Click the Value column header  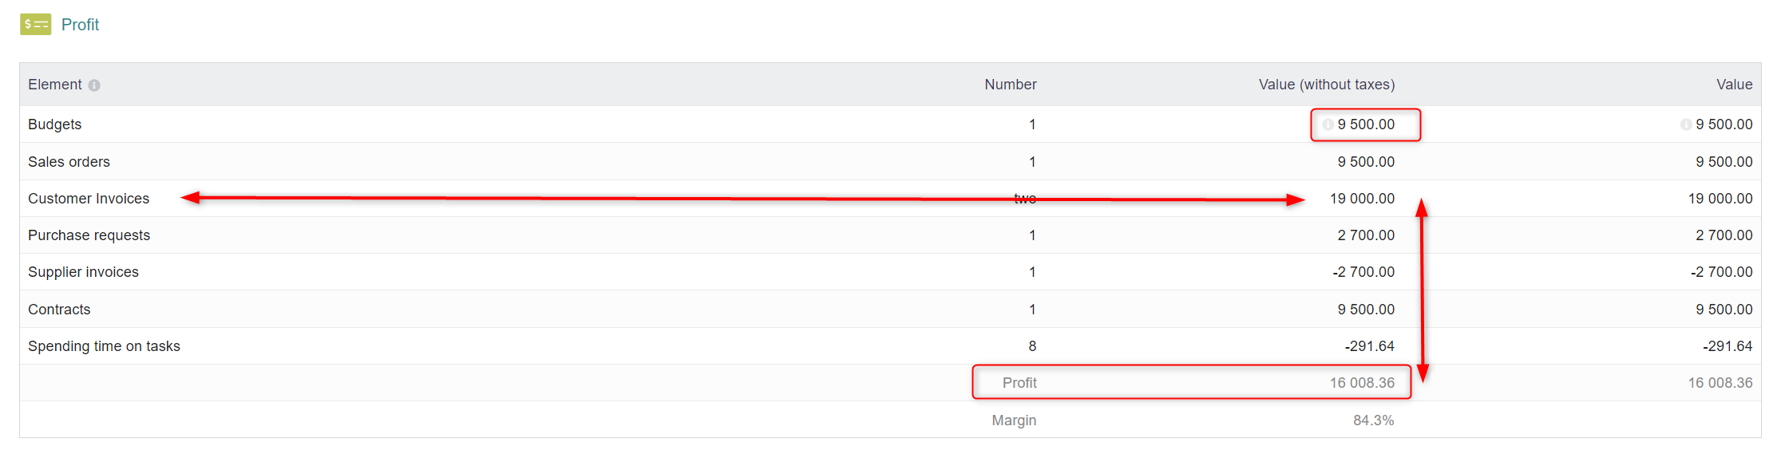click(x=1735, y=85)
